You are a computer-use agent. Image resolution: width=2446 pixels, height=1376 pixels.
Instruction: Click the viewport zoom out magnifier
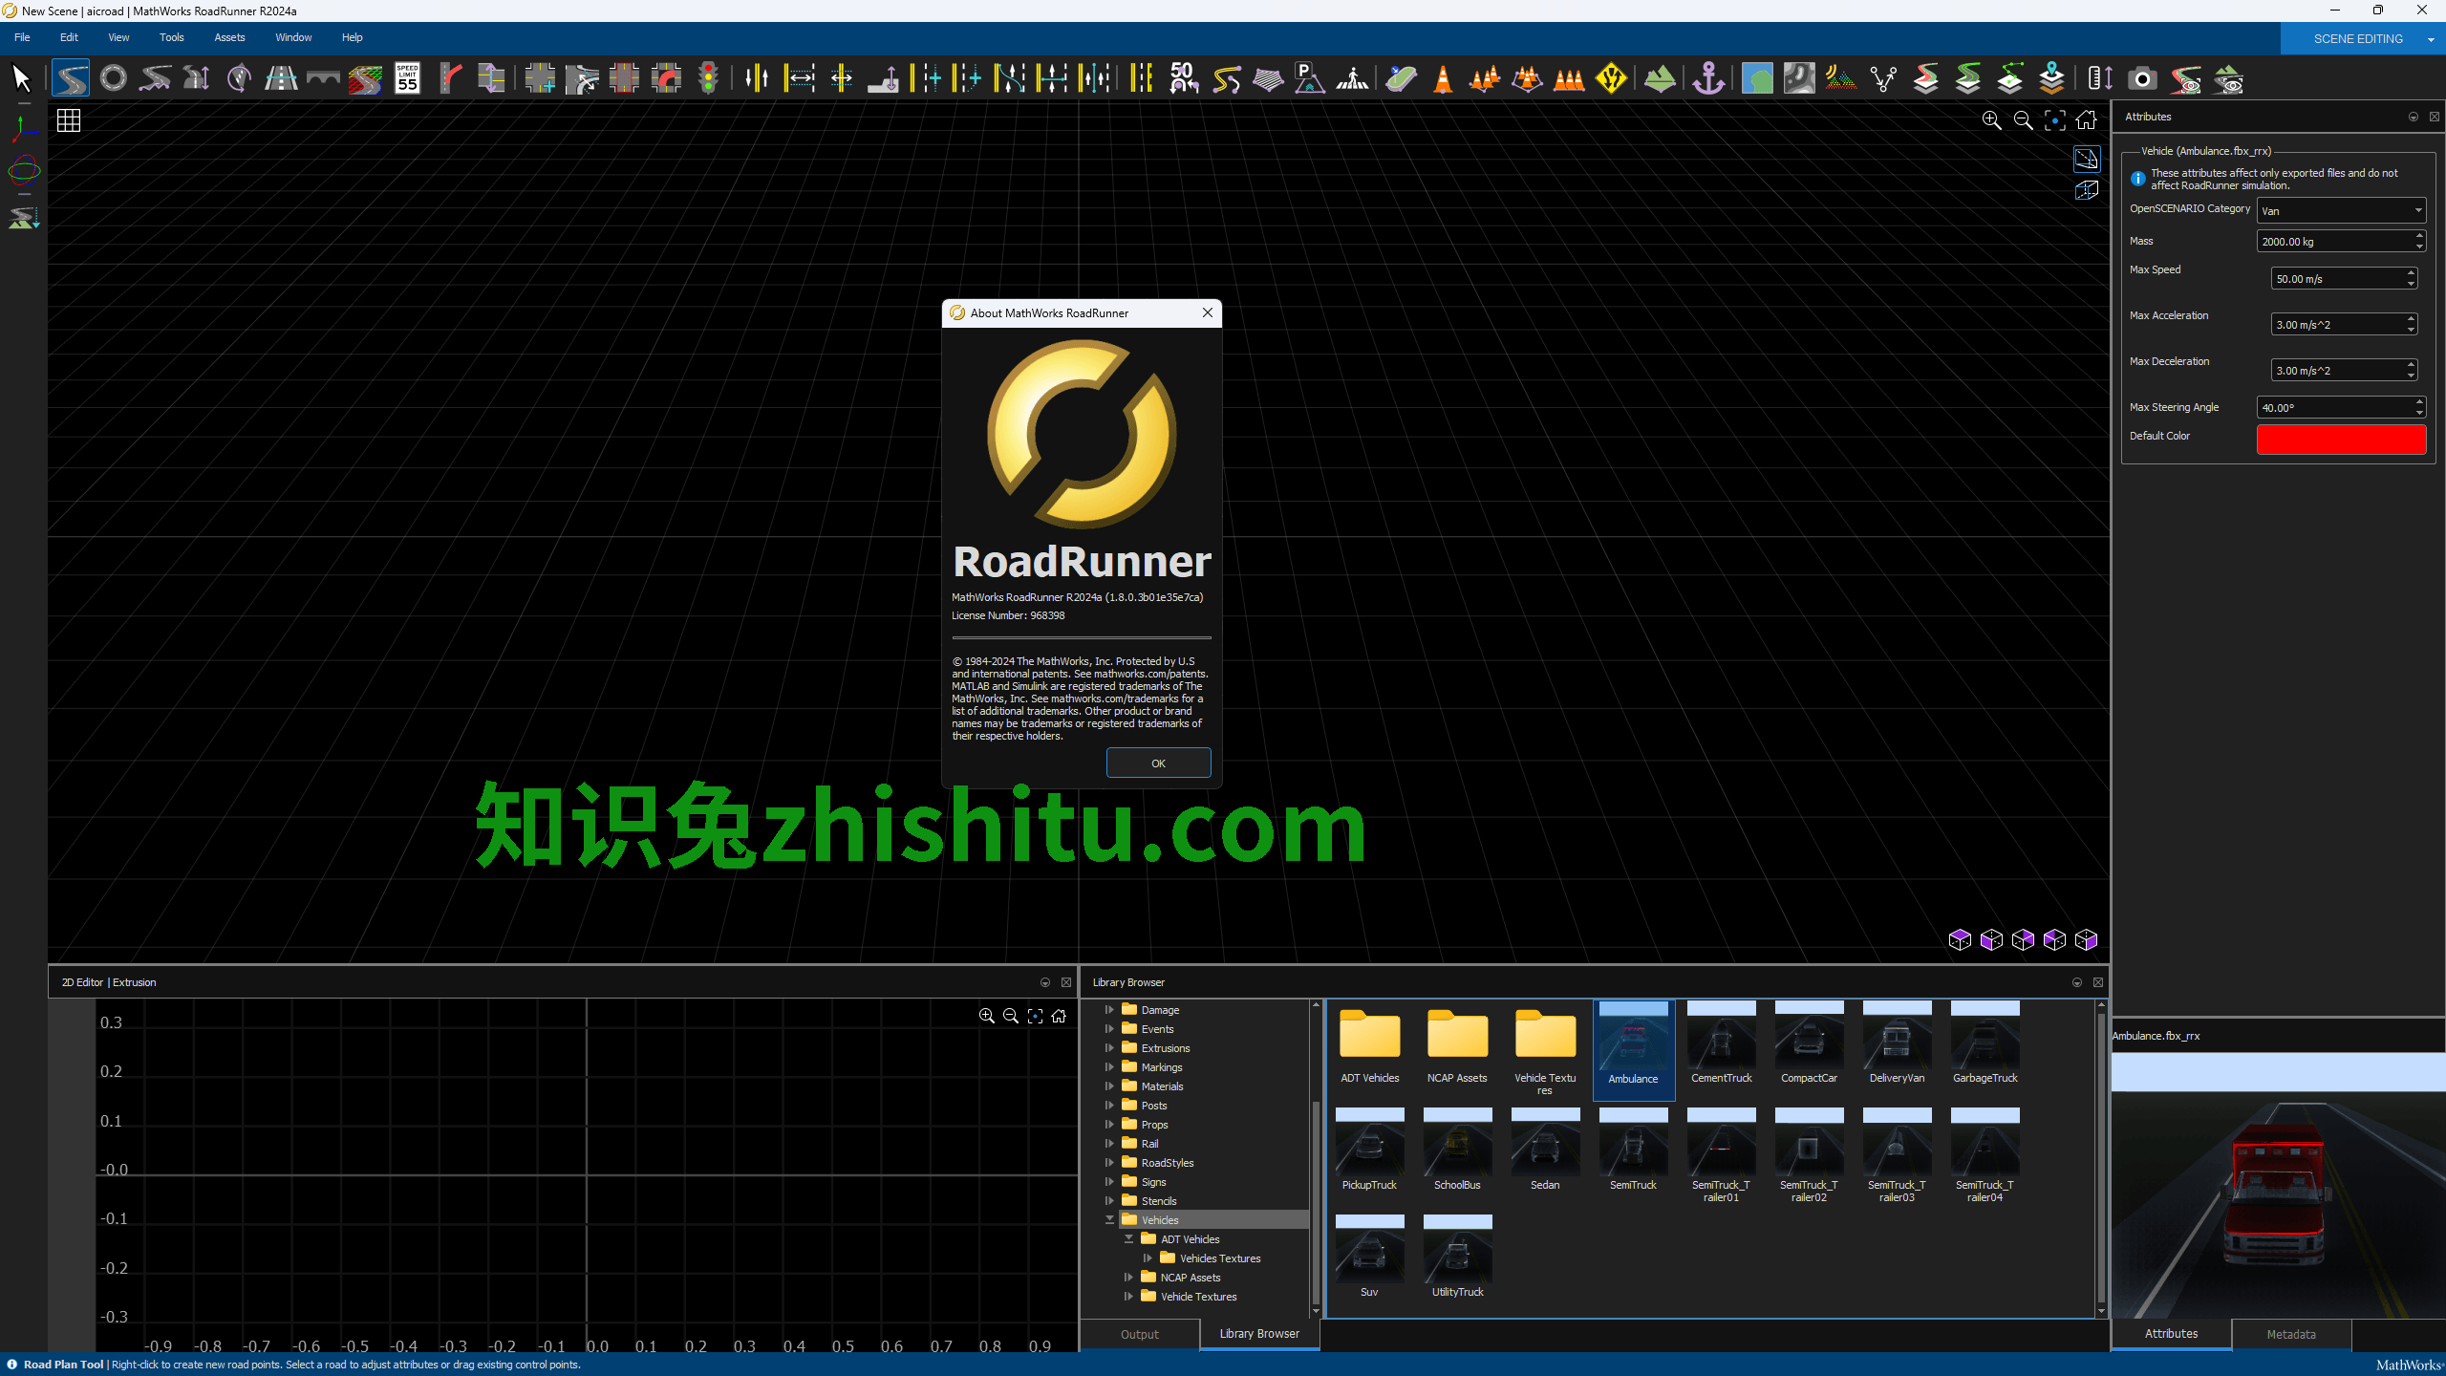coord(2023,120)
